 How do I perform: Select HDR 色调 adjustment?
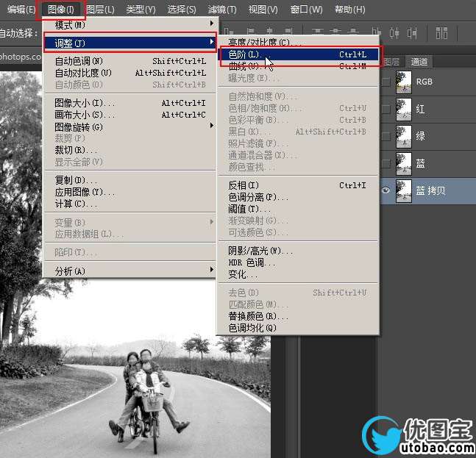coord(298,262)
